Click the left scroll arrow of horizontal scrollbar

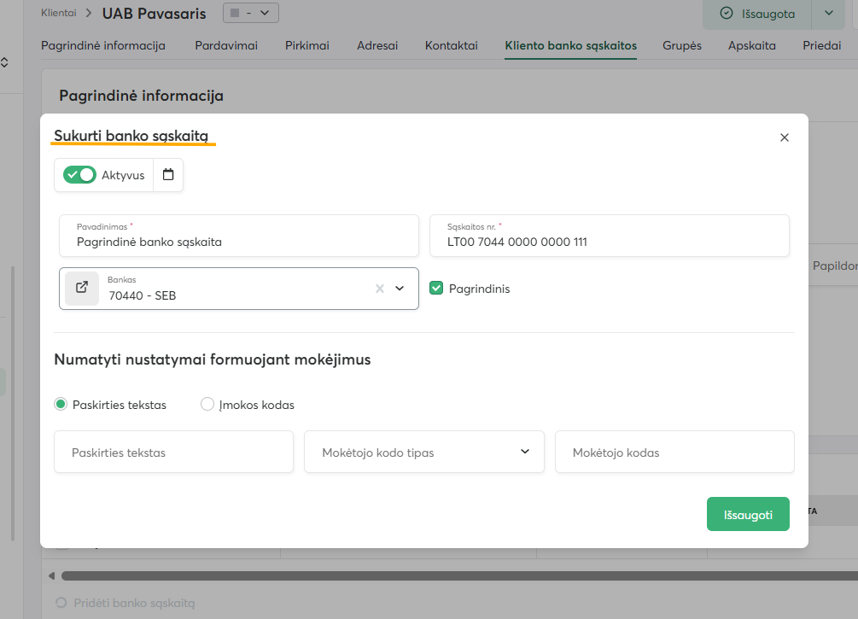click(x=51, y=575)
